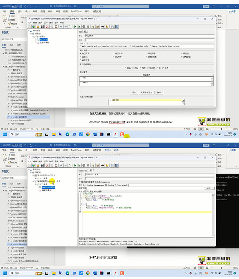
Task: Tick 每次调用前重置 bsh.Interpreter checkbox
Action: click(x=80, y=182)
